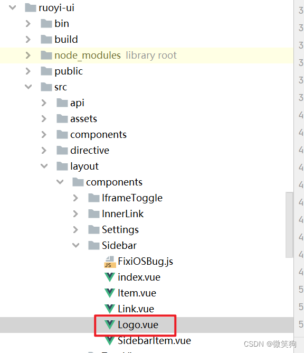
Task: Select the Link.vue Vue icon
Action: [110, 309]
